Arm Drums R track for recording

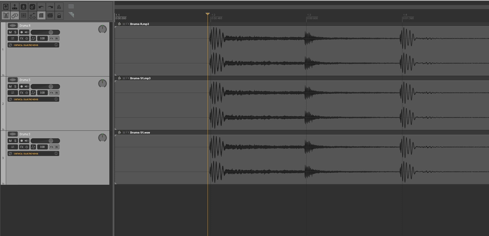[22, 32]
